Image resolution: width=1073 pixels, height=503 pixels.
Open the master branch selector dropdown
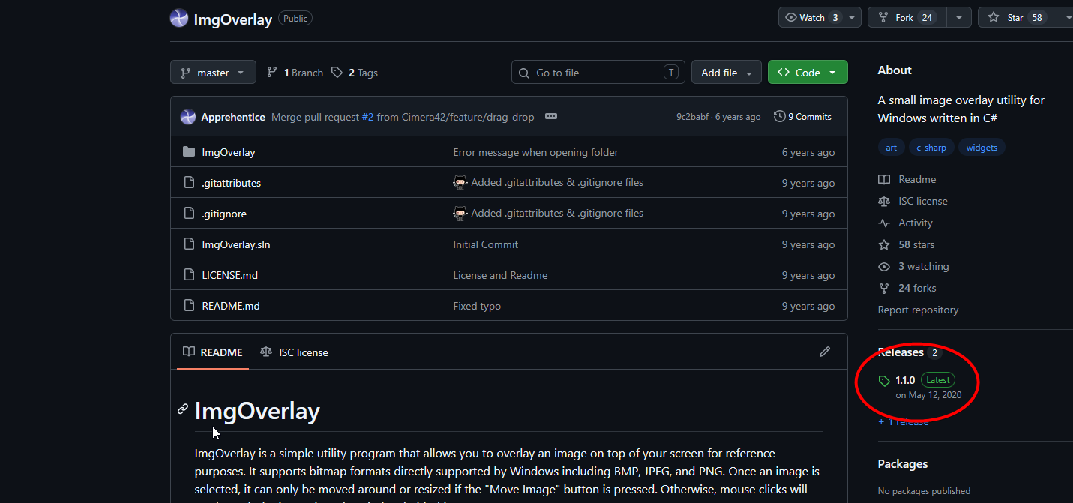[x=213, y=73]
